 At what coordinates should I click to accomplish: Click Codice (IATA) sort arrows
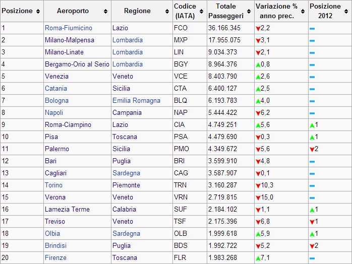pos(202,11)
